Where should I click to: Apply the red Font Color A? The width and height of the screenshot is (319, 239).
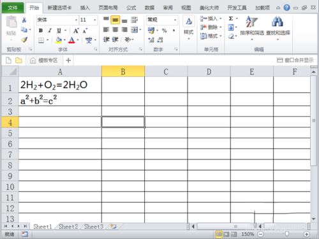click(x=71, y=40)
